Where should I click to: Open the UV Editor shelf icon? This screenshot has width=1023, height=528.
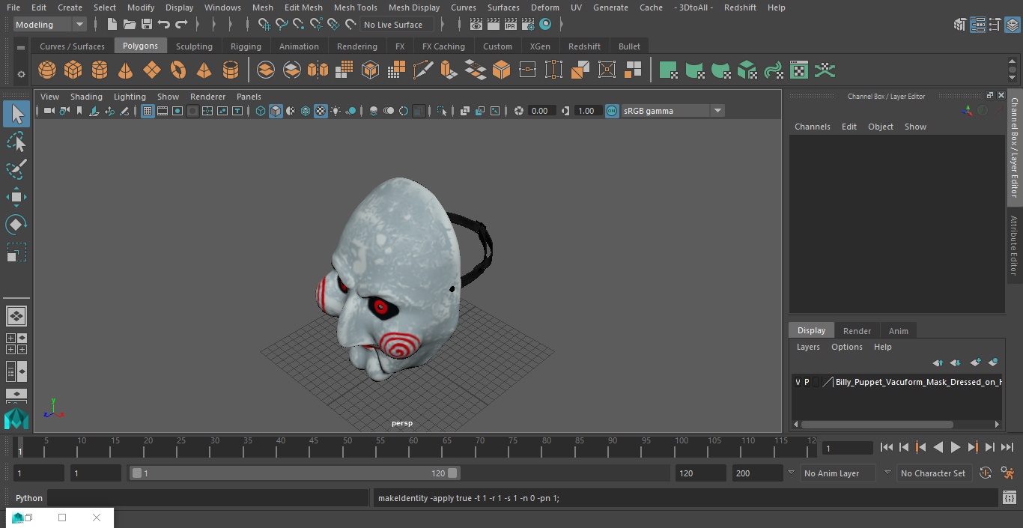799,70
